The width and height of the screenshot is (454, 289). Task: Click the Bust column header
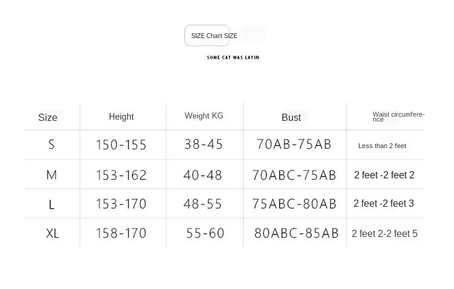click(x=291, y=117)
